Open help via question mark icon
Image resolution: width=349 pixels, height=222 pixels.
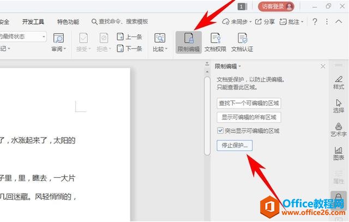tap(315, 22)
